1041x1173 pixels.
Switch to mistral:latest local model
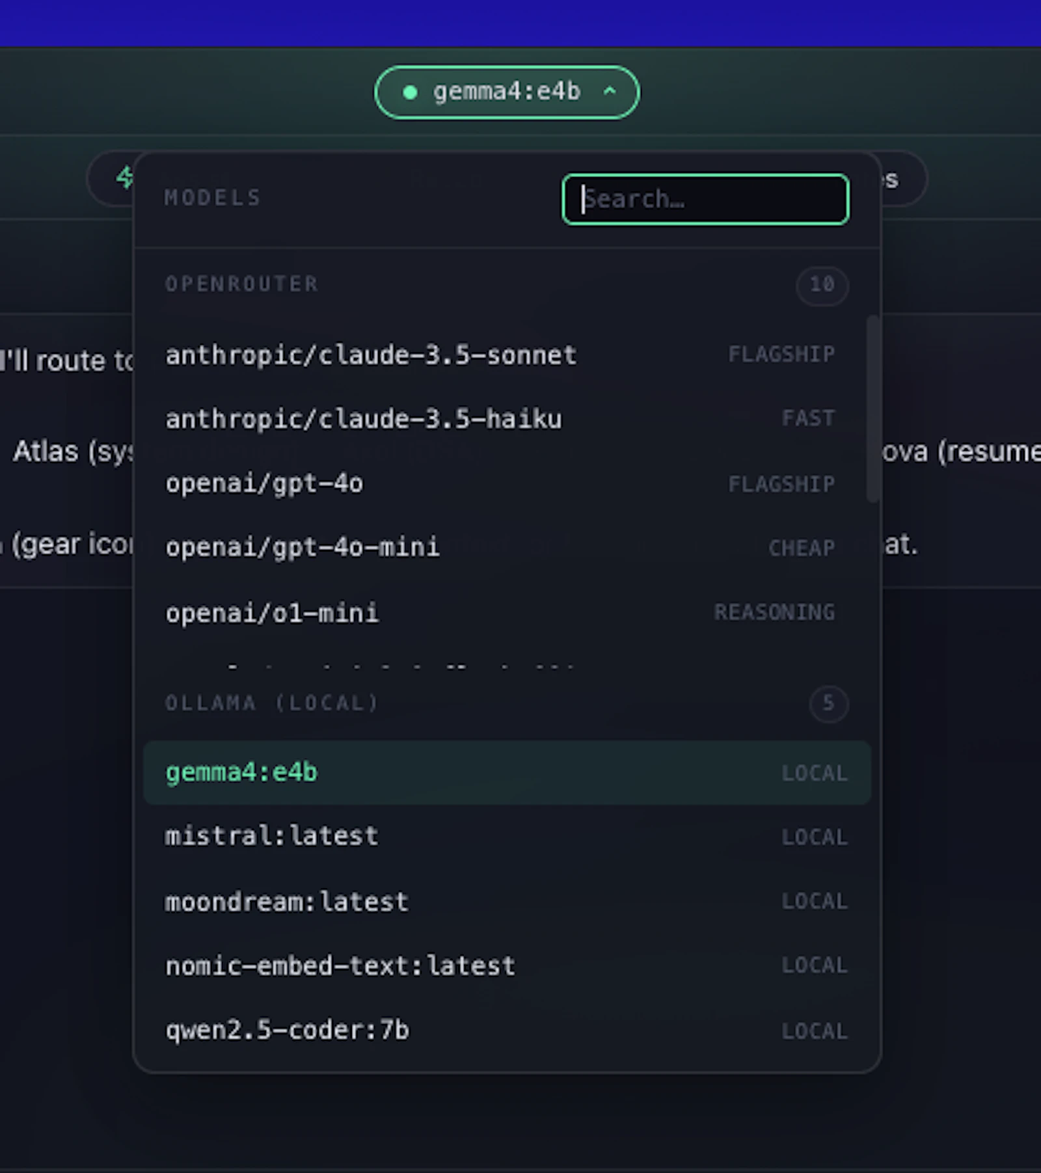point(507,836)
